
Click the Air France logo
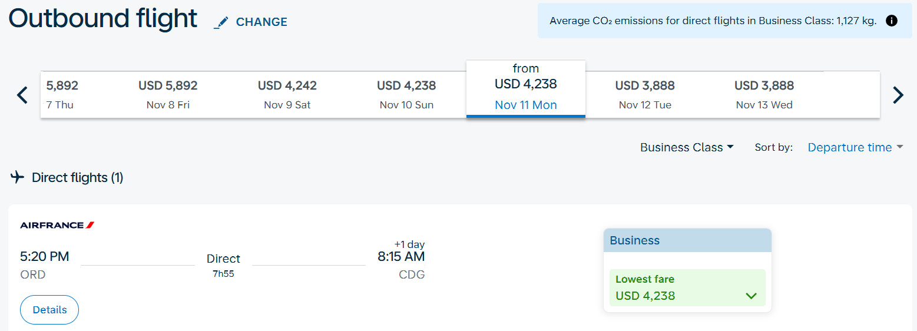57,225
